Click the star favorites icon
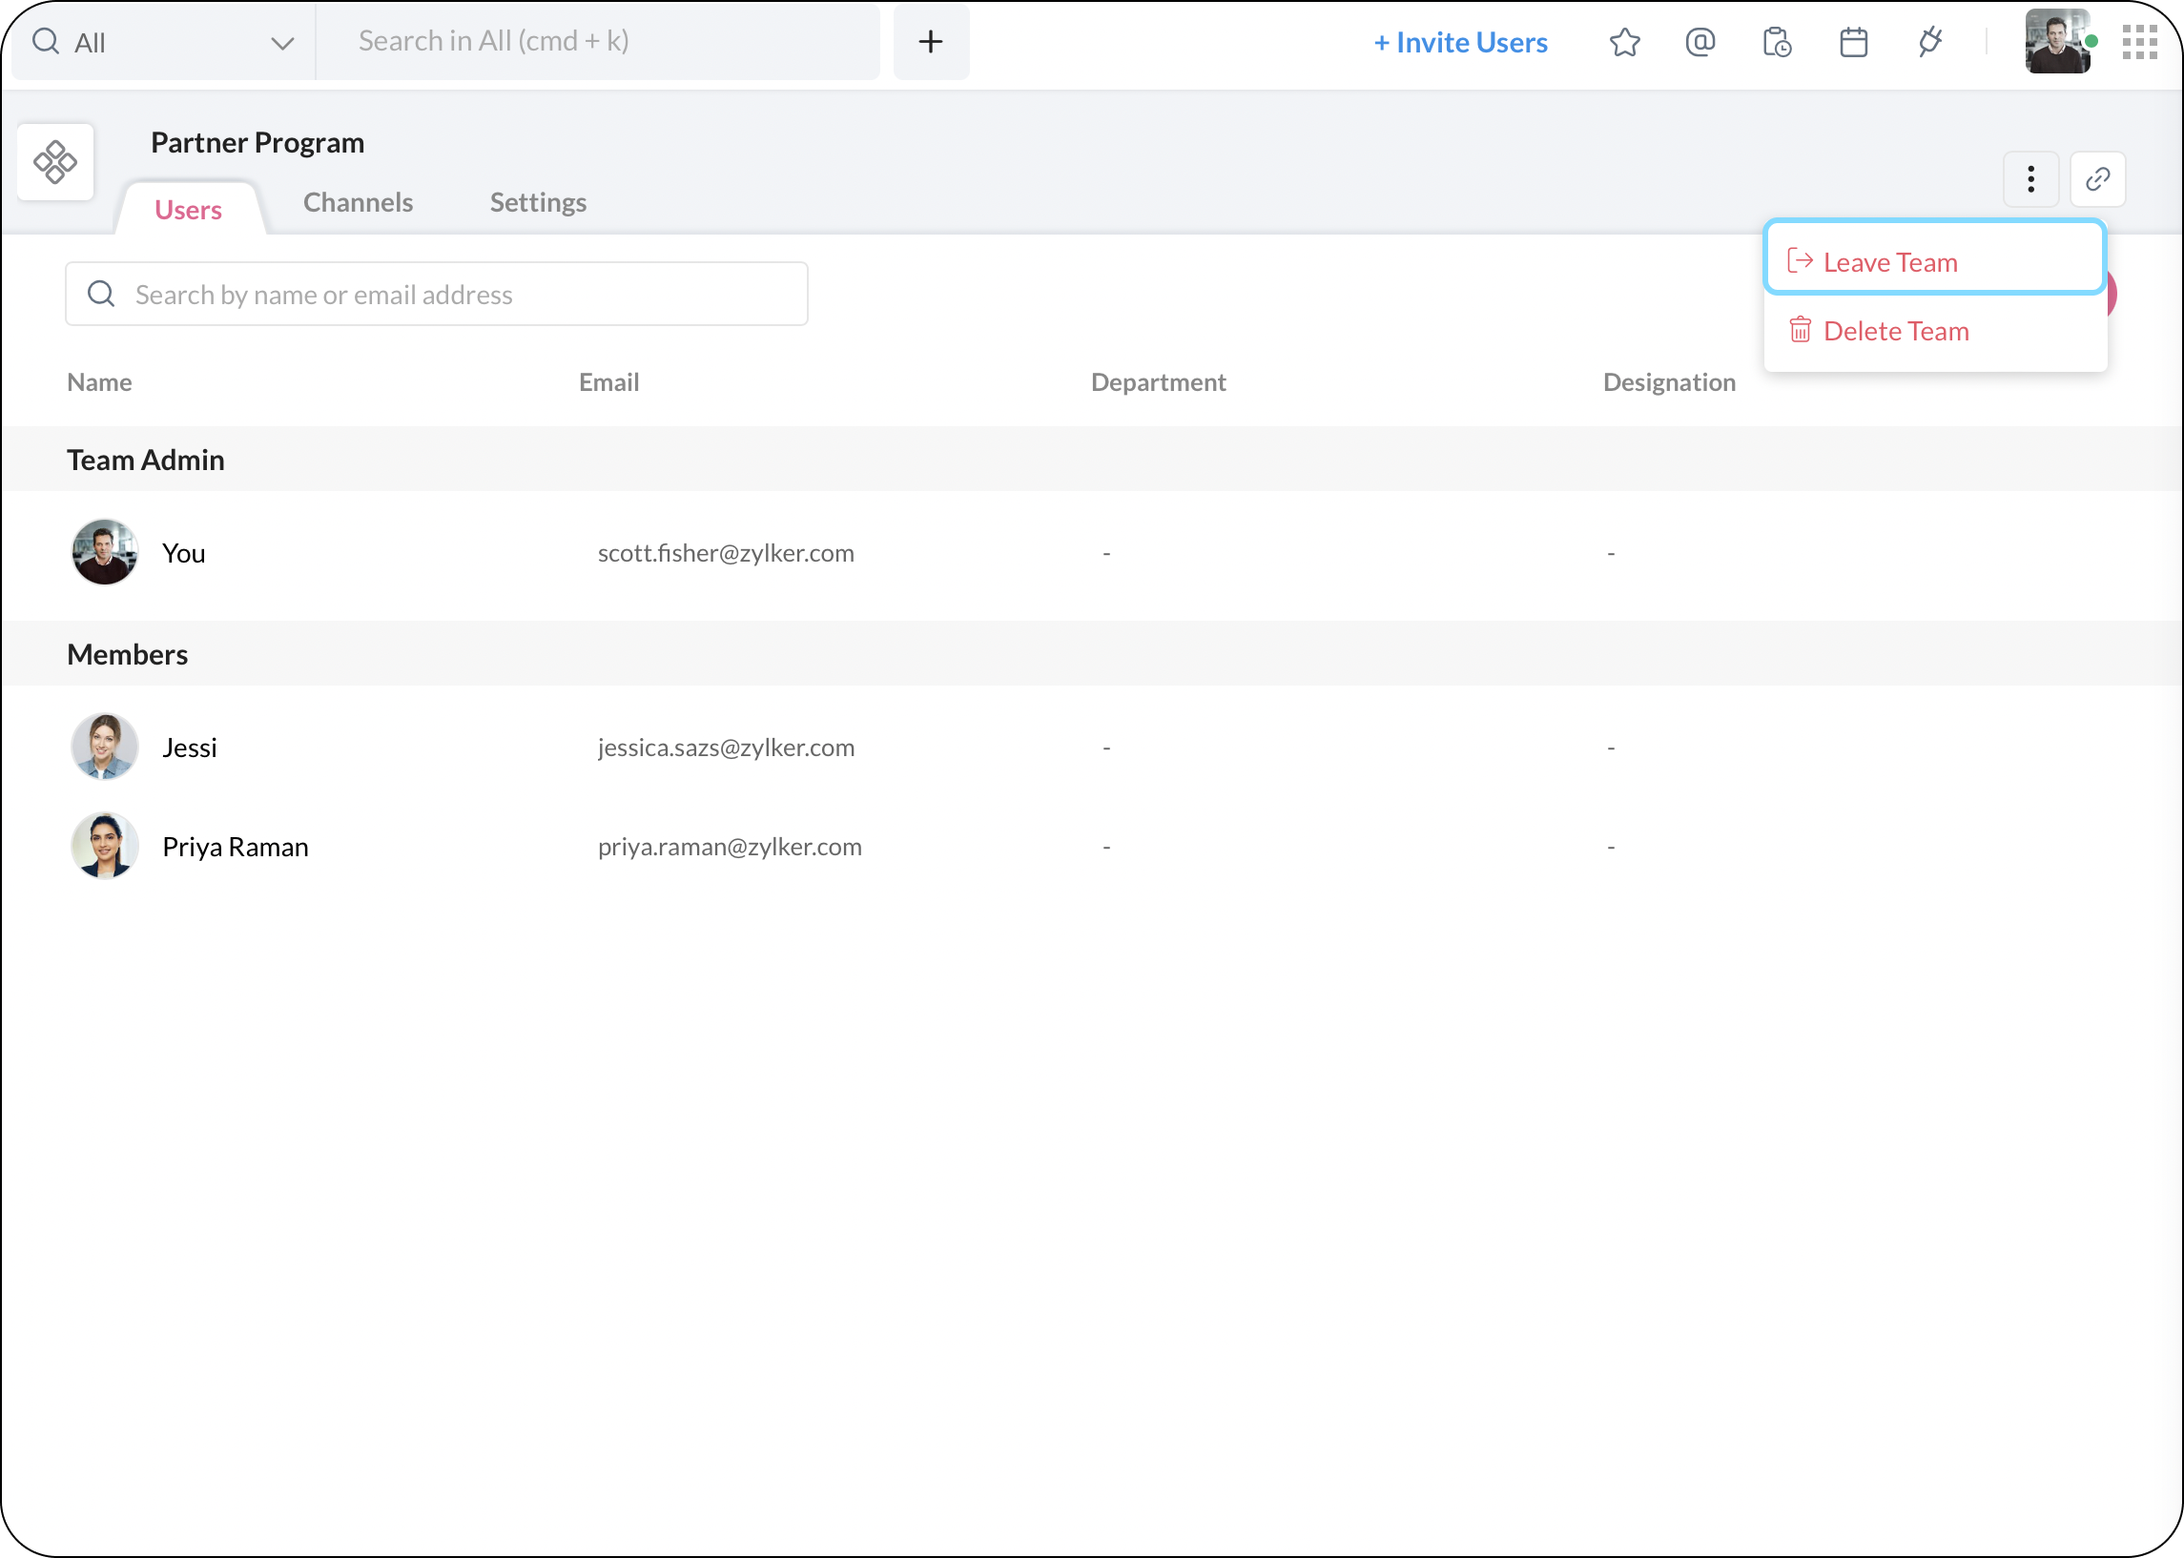 (x=1624, y=42)
